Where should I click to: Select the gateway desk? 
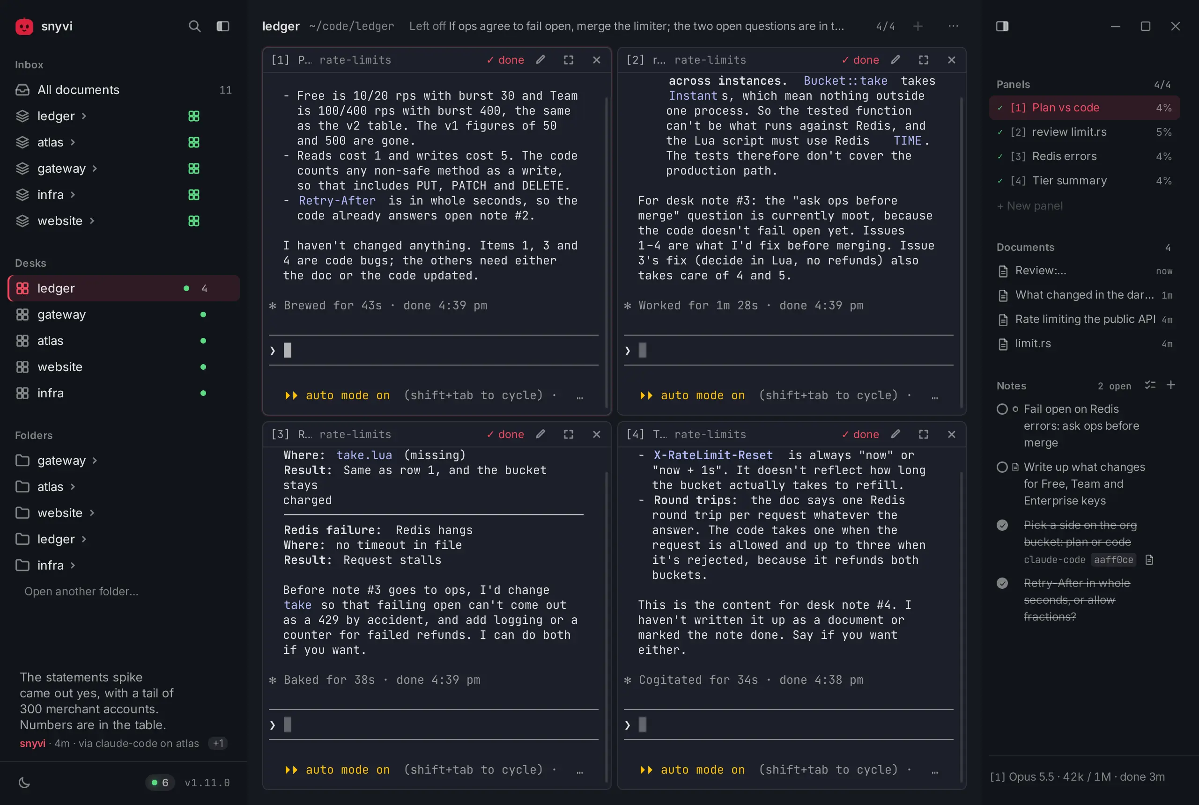click(x=123, y=315)
